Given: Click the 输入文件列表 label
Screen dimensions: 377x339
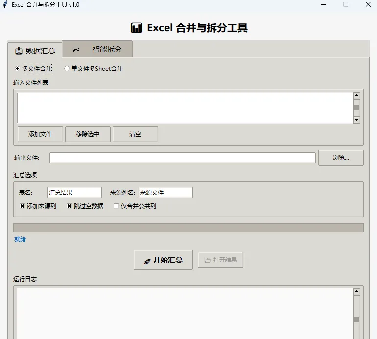Looking at the screenshot, I should (x=31, y=83).
